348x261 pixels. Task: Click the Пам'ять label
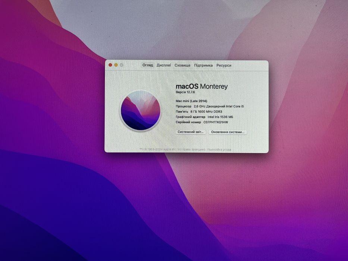click(182, 111)
